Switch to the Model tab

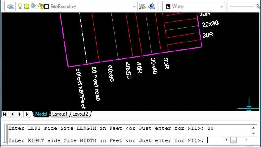point(41,114)
